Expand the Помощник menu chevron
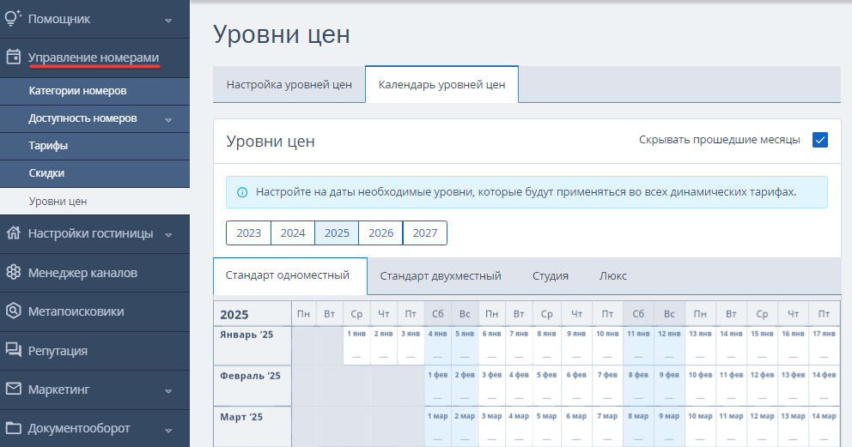The image size is (852, 447). coord(168,20)
